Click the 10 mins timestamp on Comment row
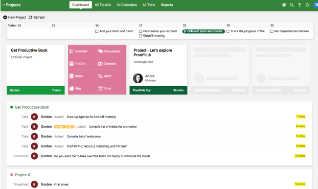 tap(300, 156)
